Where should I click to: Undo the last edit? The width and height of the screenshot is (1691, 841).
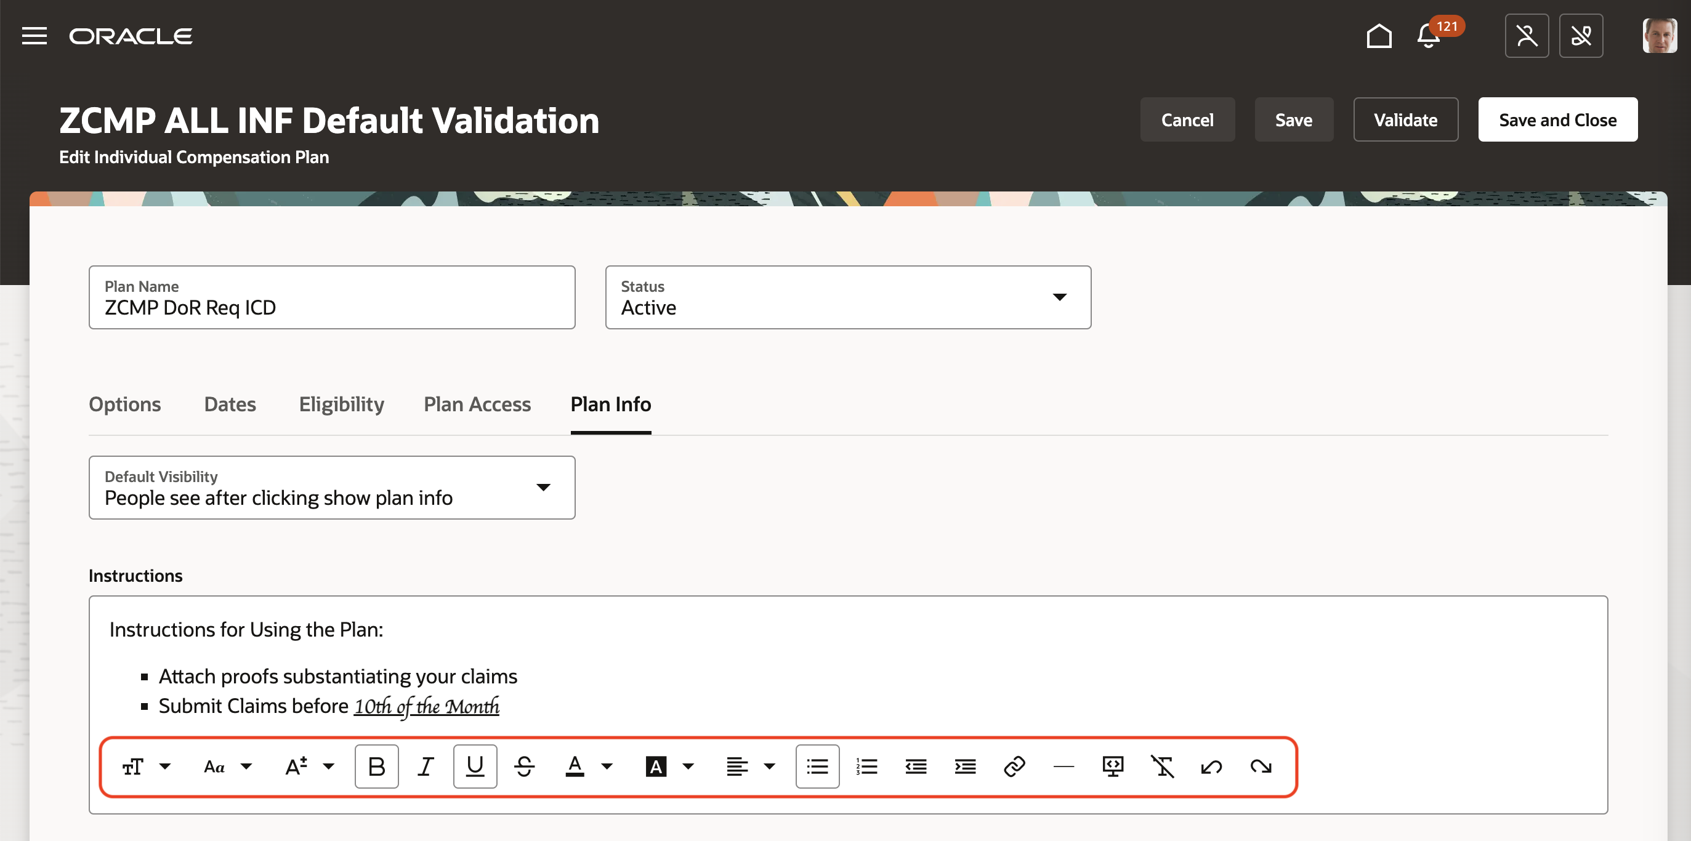coord(1211,766)
